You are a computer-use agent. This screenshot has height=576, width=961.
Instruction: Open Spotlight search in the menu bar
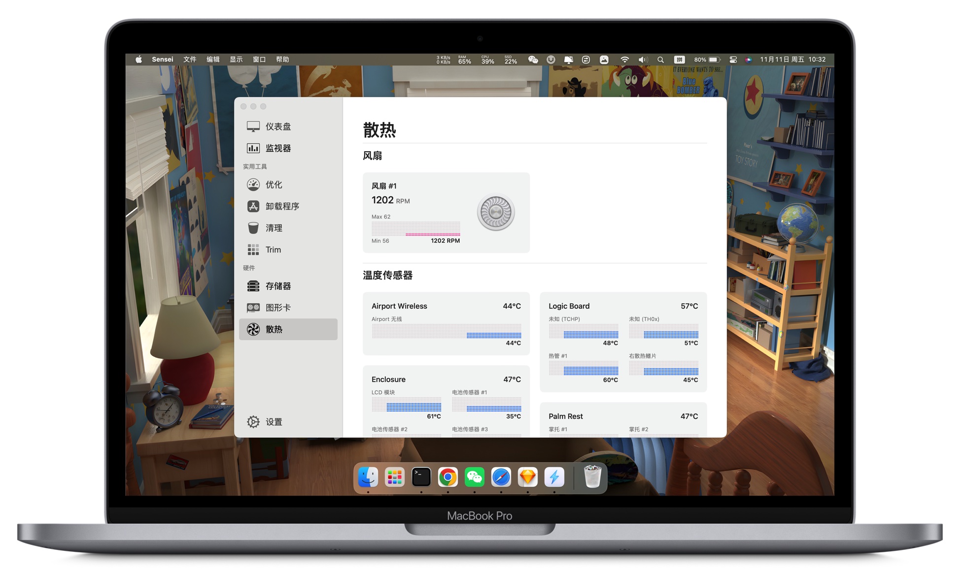coord(660,60)
